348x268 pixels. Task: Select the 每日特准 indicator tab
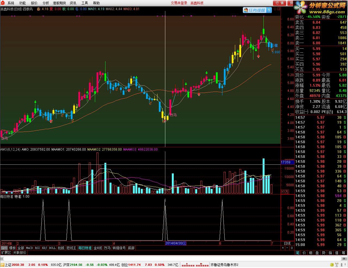coord(85,248)
